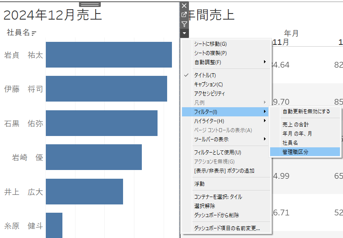The width and height of the screenshot is (343, 238).
Task: Click the 石黒 佑弥 bar
Action: 102,123
